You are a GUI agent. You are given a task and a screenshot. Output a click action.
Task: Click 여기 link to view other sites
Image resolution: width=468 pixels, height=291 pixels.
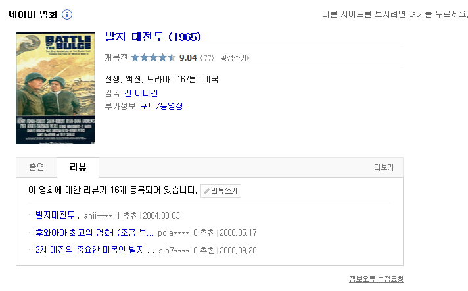(416, 14)
